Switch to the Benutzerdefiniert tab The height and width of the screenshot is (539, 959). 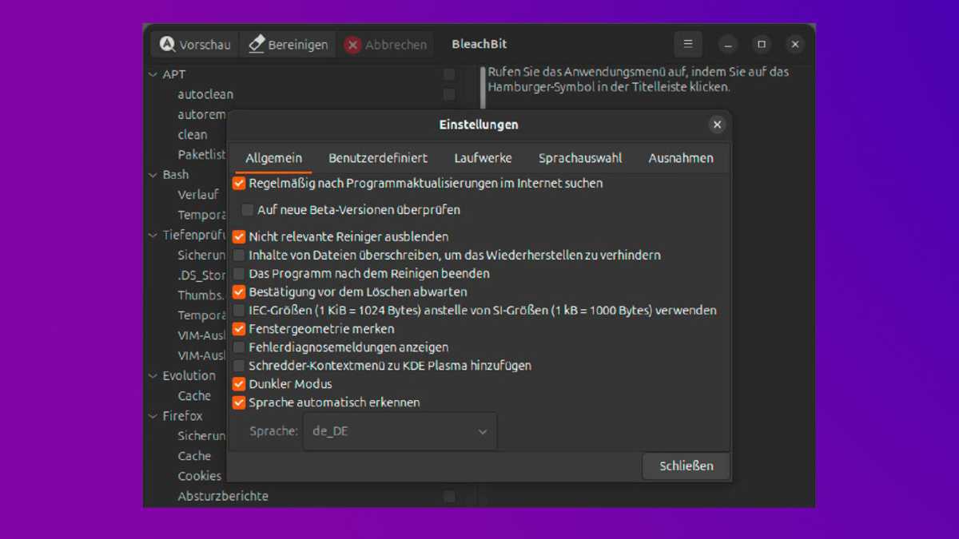coord(378,158)
